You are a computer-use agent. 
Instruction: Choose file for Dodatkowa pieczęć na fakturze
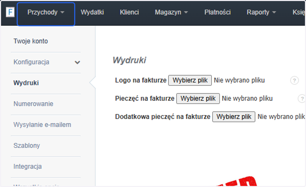[x=234, y=117]
